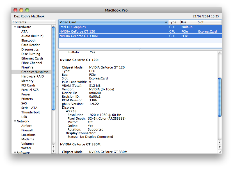
Task: Select SAS entry
Action: tap(24, 103)
